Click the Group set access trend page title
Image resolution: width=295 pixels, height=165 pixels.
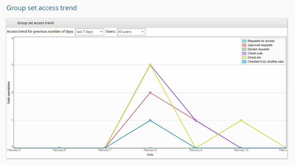point(41,8)
